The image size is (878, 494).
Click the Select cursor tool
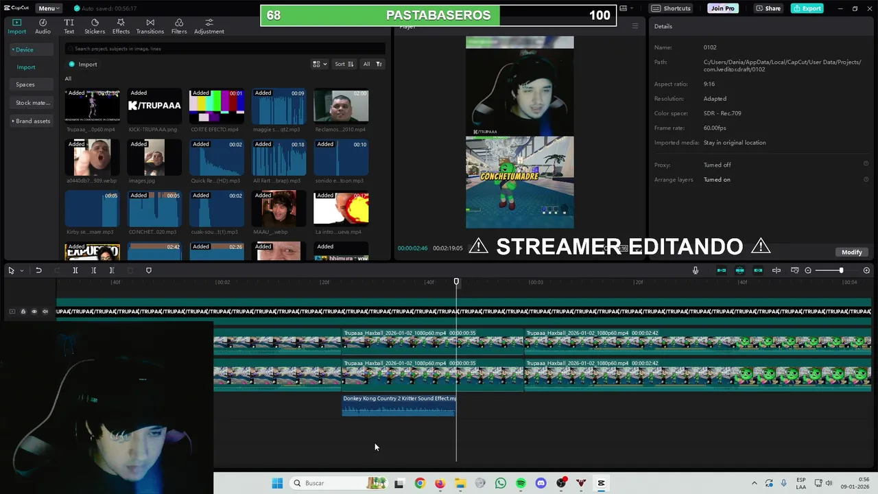click(x=11, y=270)
